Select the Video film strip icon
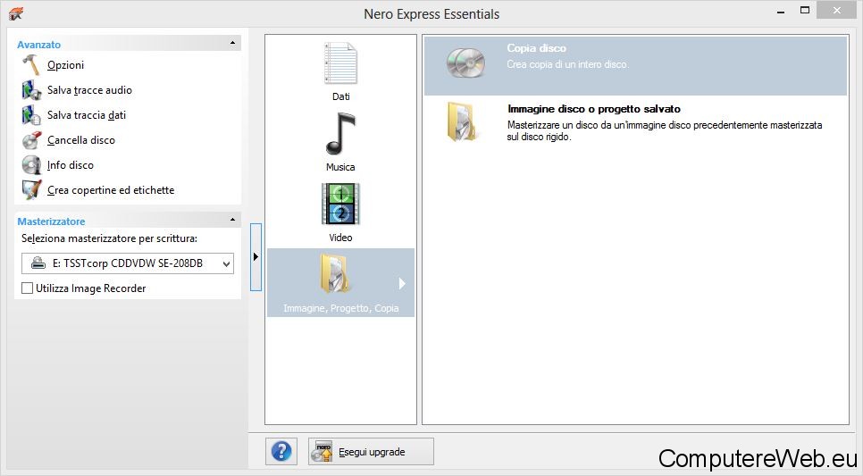 tap(340, 205)
